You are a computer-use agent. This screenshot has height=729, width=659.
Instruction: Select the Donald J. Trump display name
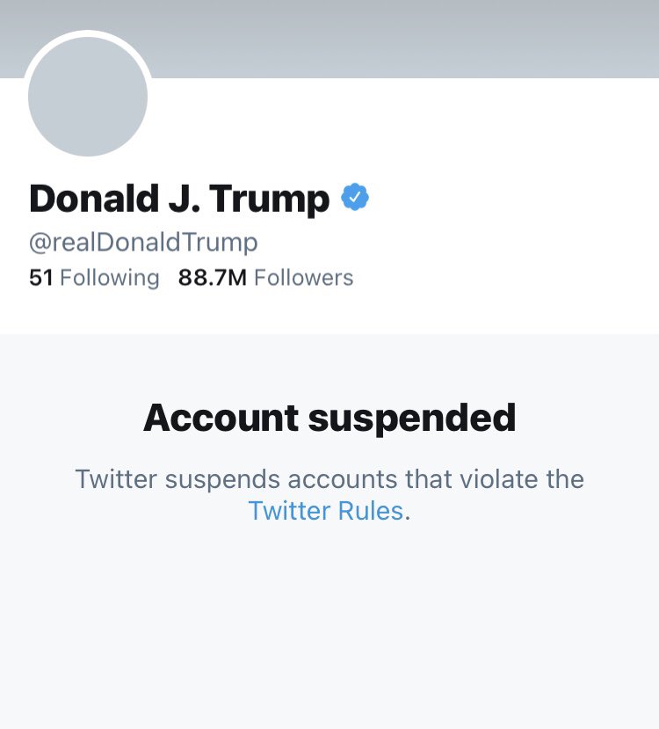pyautogui.click(x=179, y=199)
